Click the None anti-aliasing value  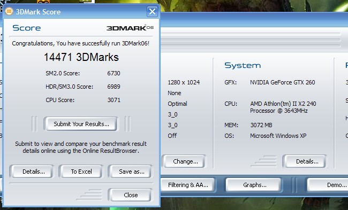[x=174, y=93]
